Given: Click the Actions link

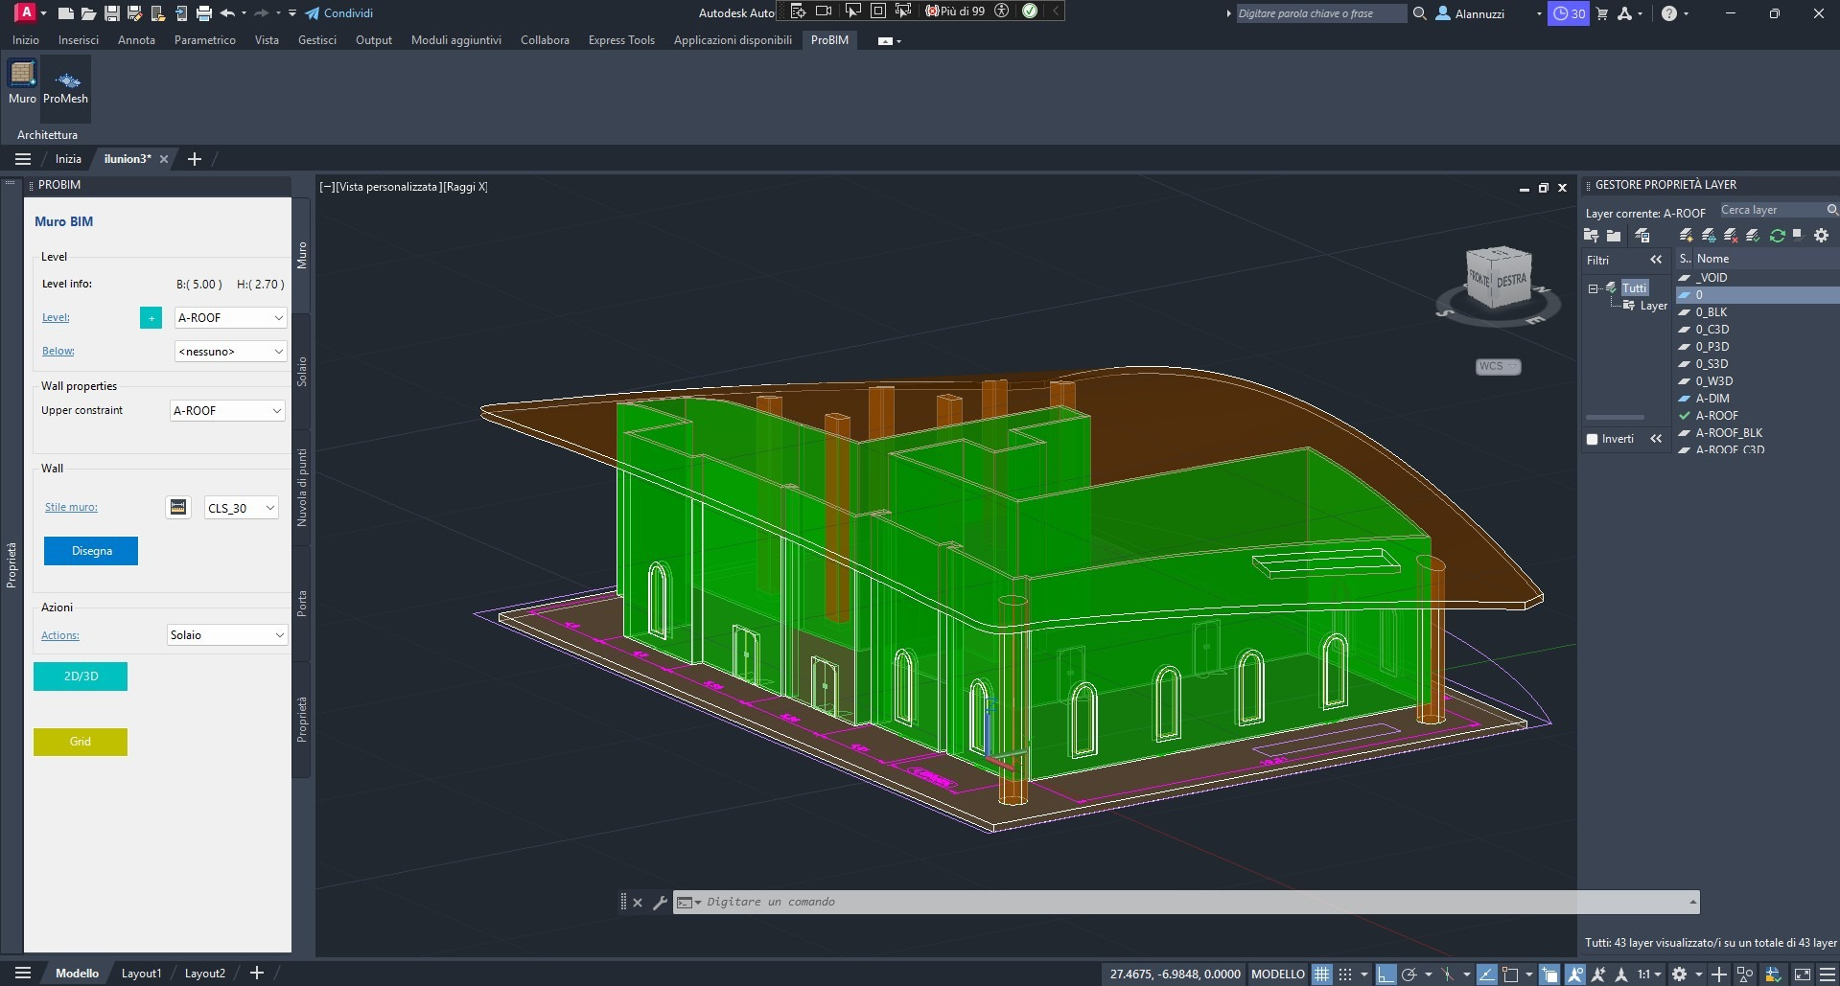Looking at the screenshot, I should (60, 635).
